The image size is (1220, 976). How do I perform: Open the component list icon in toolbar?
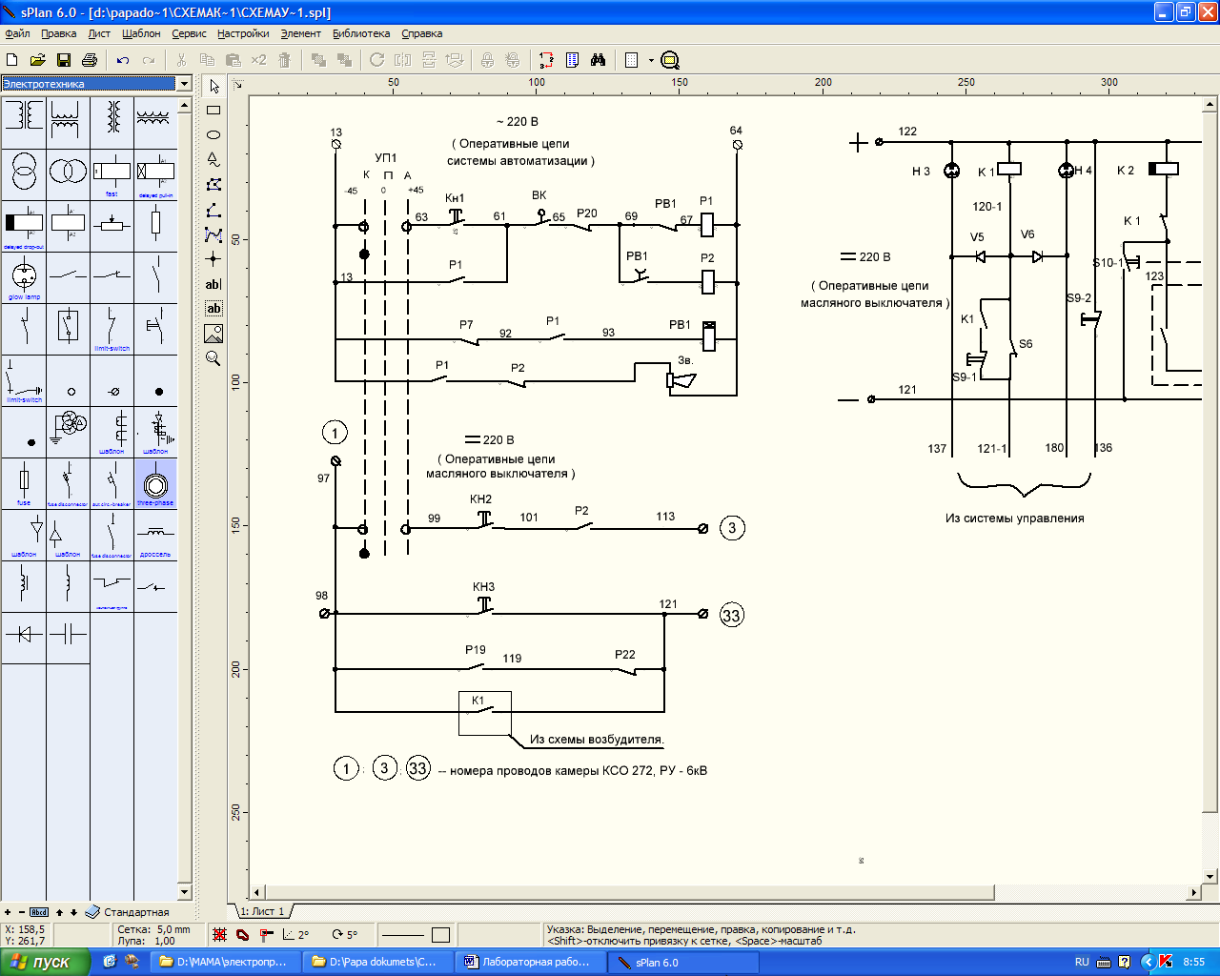[572, 60]
